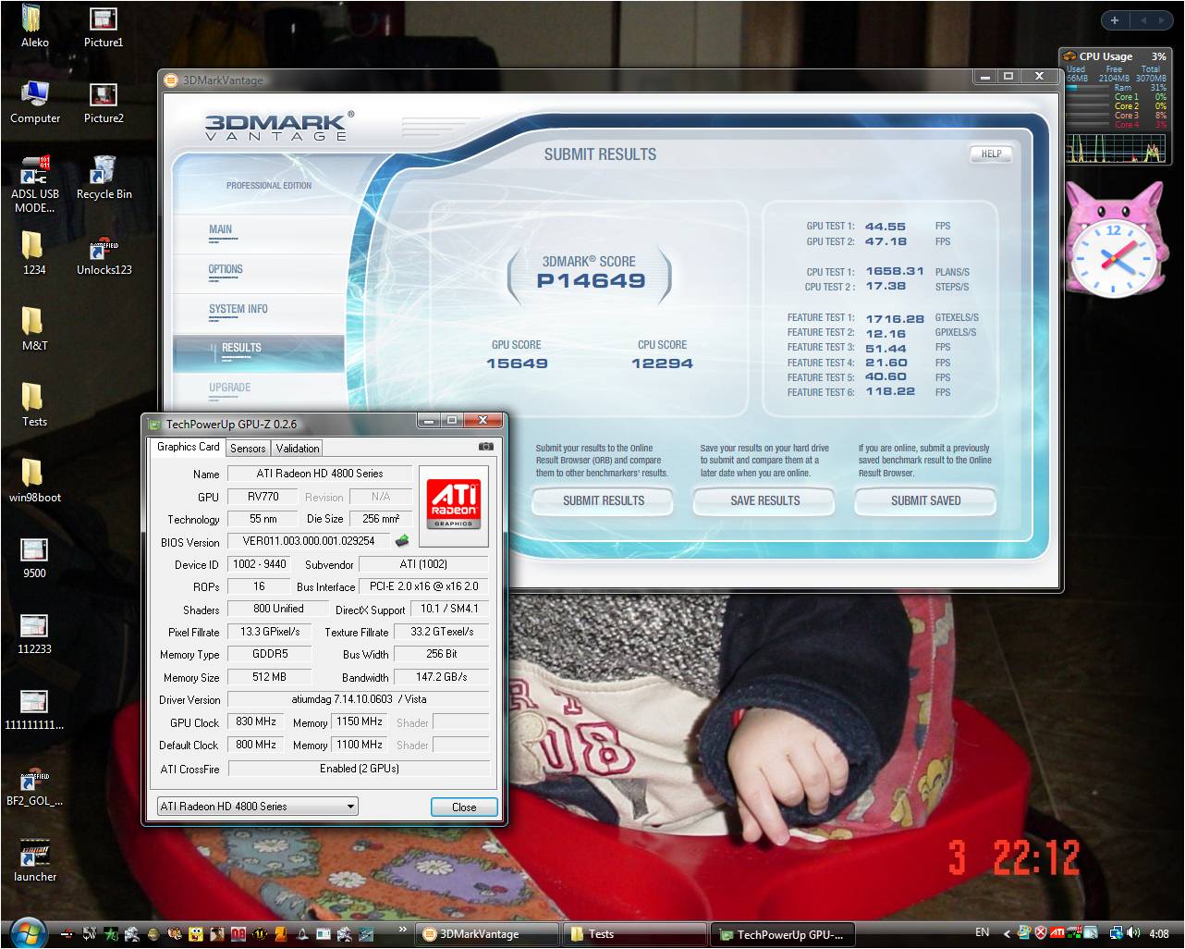
Task: Switch to 3DMarkVantage taskbar button
Action: (x=487, y=934)
